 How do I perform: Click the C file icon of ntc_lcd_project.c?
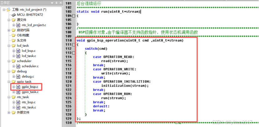18,25
